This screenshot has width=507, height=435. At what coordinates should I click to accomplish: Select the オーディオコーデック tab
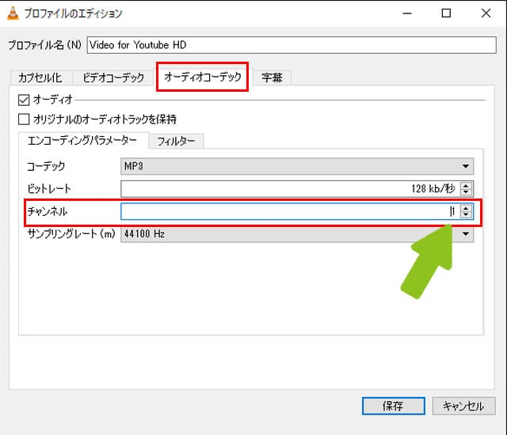point(203,77)
